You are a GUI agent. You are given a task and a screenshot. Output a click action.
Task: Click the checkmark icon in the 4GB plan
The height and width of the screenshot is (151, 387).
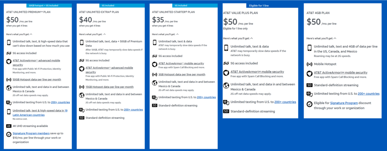tap(310, 104)
